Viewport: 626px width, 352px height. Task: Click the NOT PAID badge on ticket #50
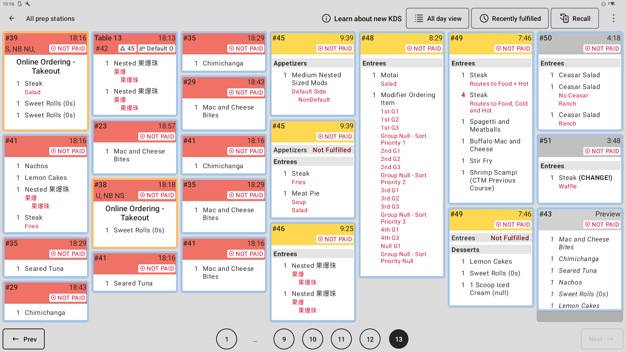[x=602, y=49]
